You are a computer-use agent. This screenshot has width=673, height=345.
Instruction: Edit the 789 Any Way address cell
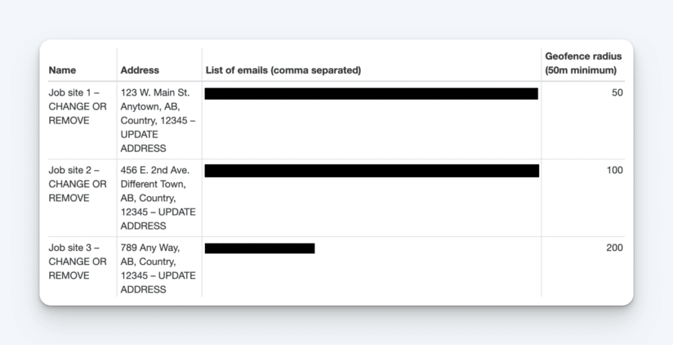tap(158, 268)
